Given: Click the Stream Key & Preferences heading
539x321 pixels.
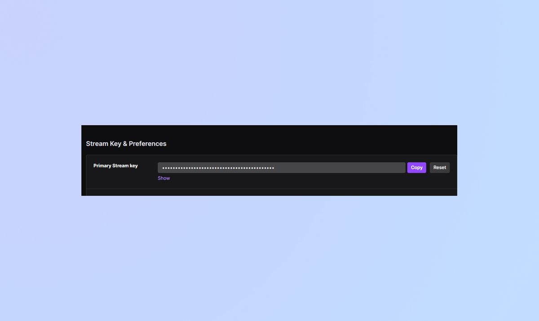Looking at the screenshot, I should [126, 143].
